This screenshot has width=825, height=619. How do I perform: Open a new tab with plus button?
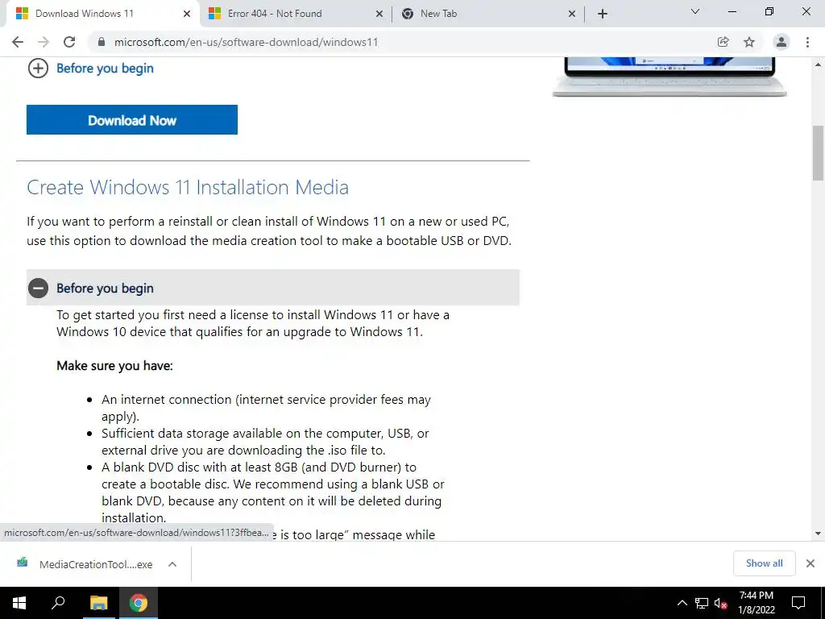coord(603,14)
